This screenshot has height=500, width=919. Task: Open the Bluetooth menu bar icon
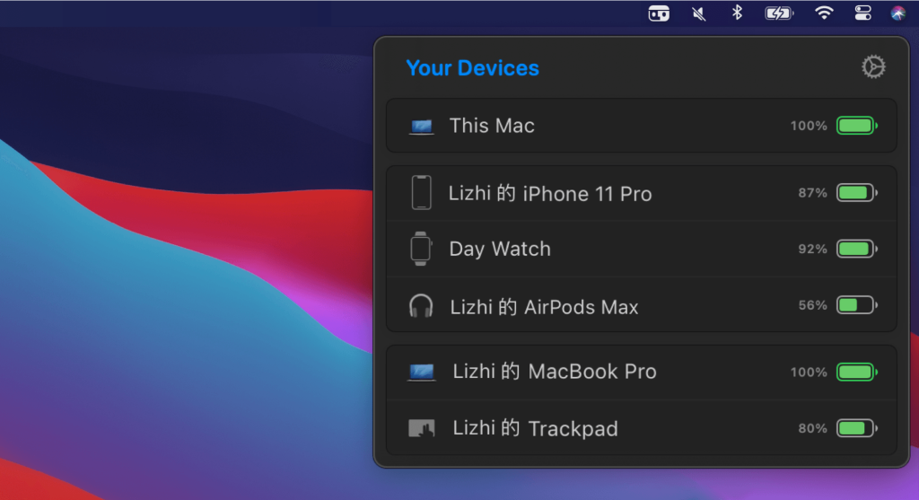coord(738,13)
